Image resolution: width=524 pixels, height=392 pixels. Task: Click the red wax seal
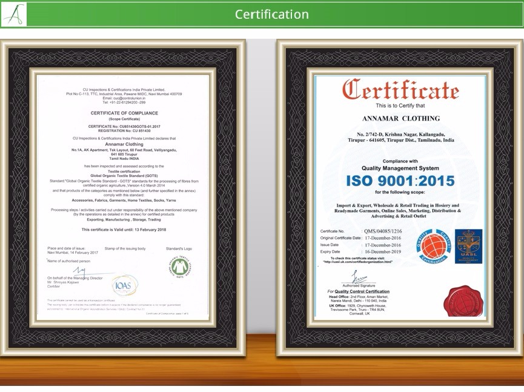[463, 300]
